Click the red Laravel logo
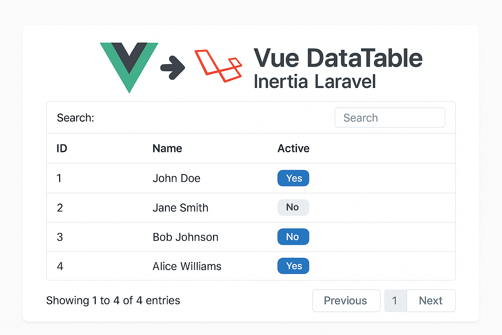 click(218, 66)
